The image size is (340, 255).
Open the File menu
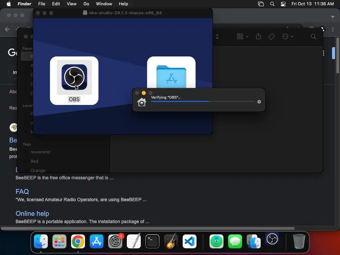point(42,4)
